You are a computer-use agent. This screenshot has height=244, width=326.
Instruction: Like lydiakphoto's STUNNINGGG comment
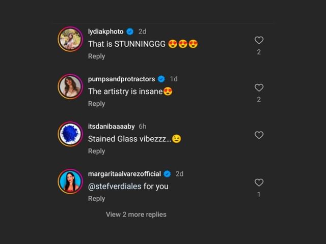tap(259, 40)
